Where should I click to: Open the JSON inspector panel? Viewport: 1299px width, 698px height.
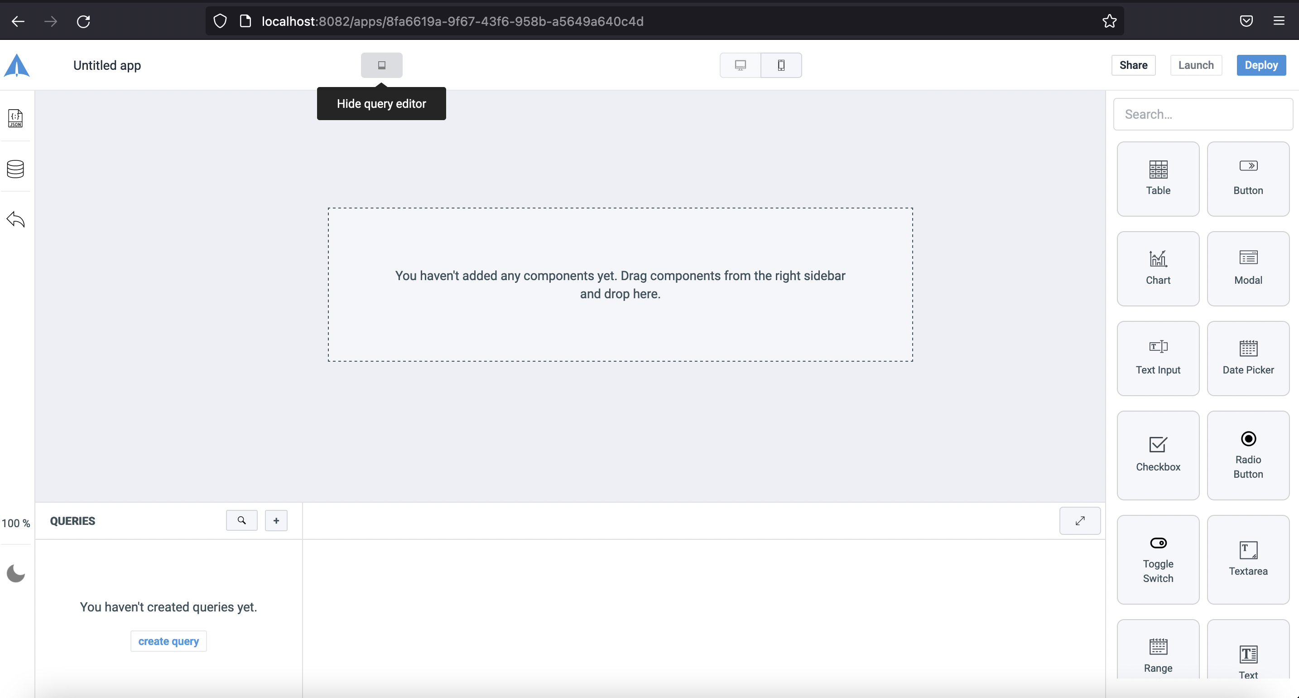point(15,119)
